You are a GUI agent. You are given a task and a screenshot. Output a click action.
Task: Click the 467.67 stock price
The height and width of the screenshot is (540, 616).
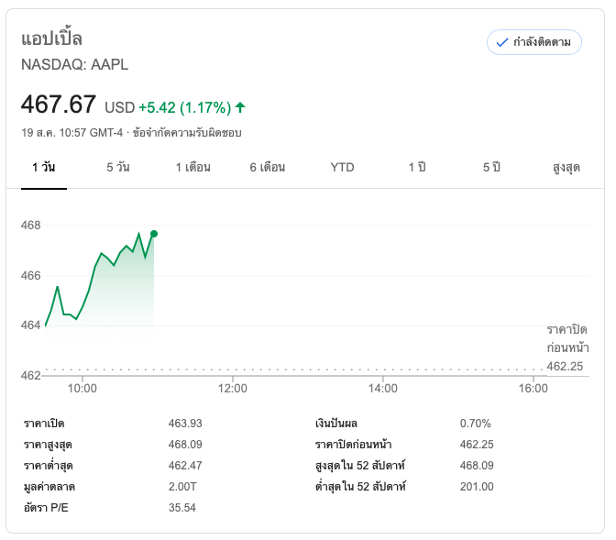click(58, 105)
